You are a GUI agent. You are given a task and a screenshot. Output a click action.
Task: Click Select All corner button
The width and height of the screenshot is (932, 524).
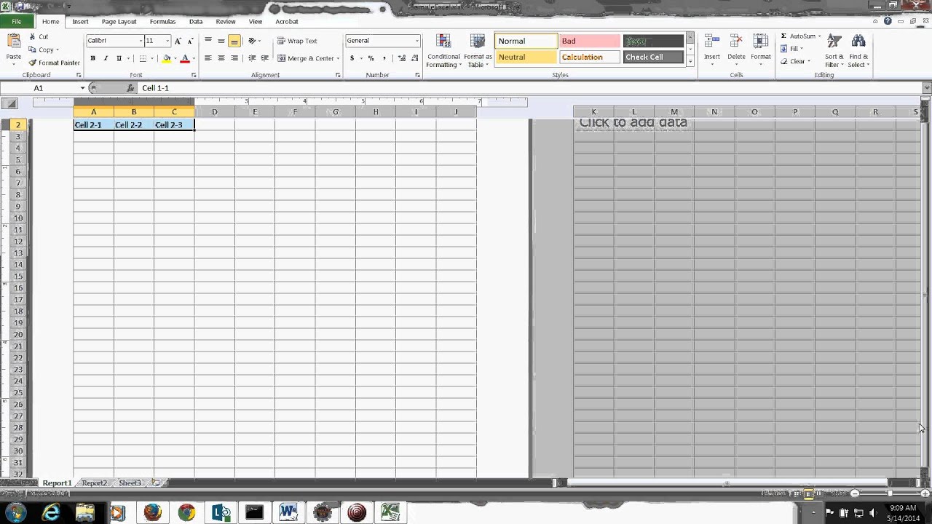pos(11,103)
